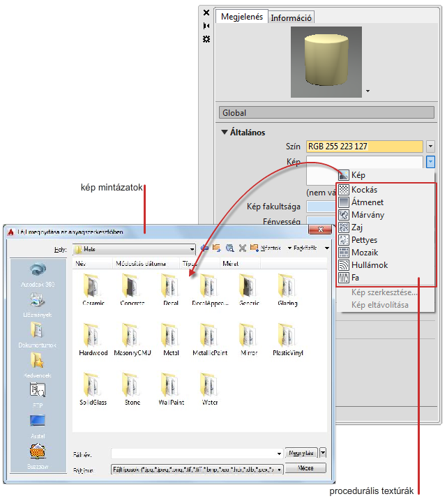Collapse the Általános section

click(x=225, y=132)
